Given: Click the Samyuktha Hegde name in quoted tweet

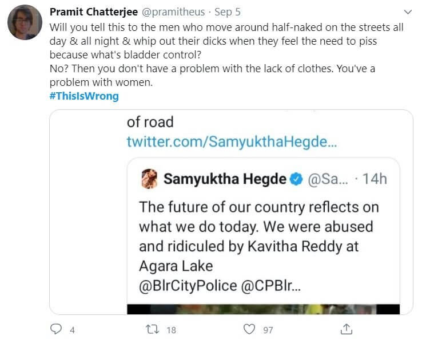Looking at the screenshot, I should tap(225, 179).
